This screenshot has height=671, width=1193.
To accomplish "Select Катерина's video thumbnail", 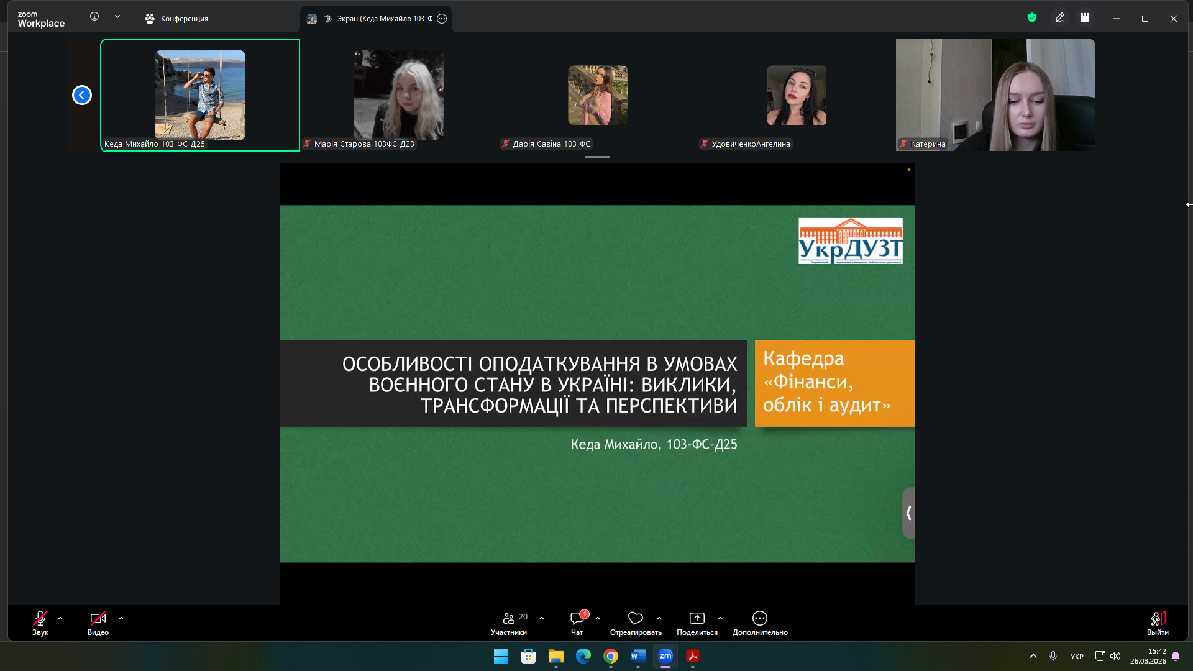I will click(x=995, y=95).
